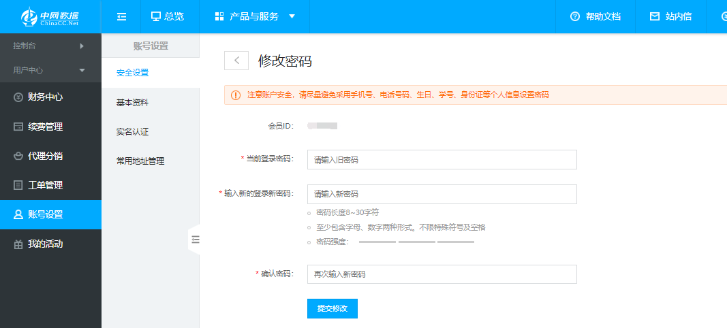Click the 当前登录密码 input field

[442, 160]
